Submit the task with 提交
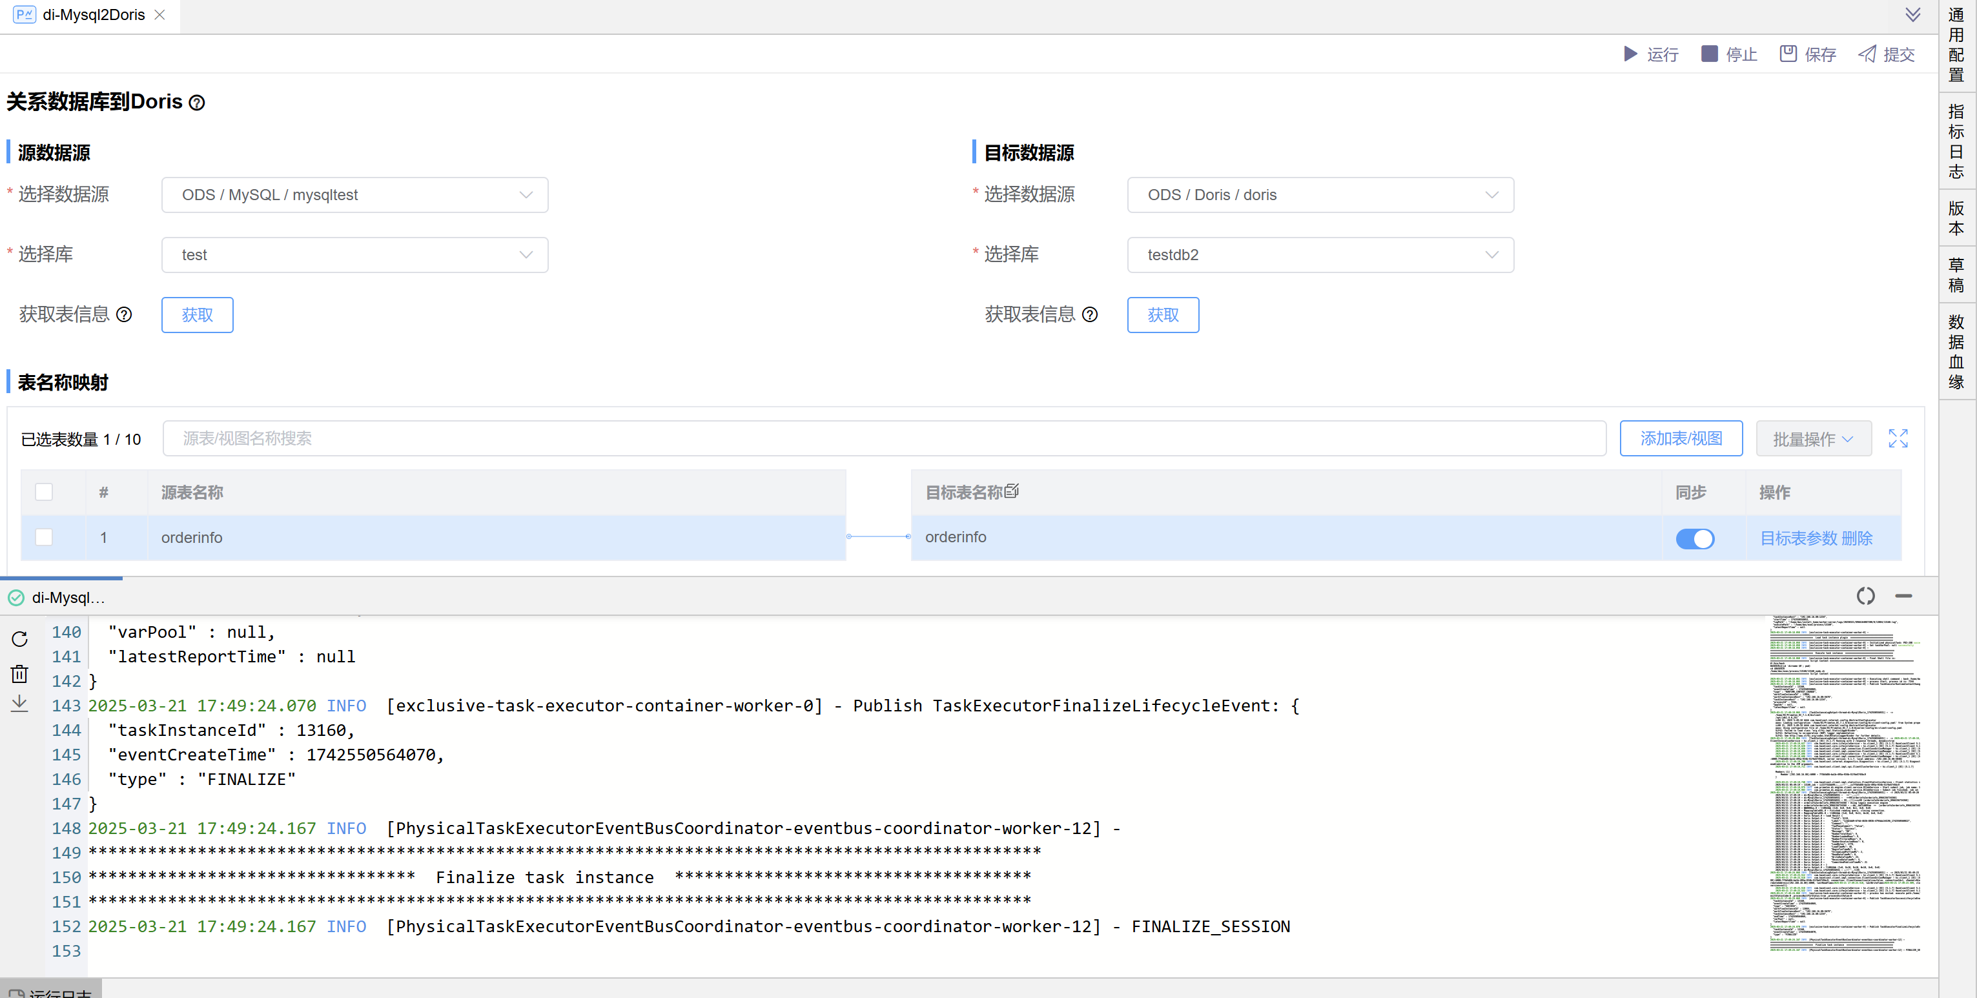 click(x=1886, y=54)
